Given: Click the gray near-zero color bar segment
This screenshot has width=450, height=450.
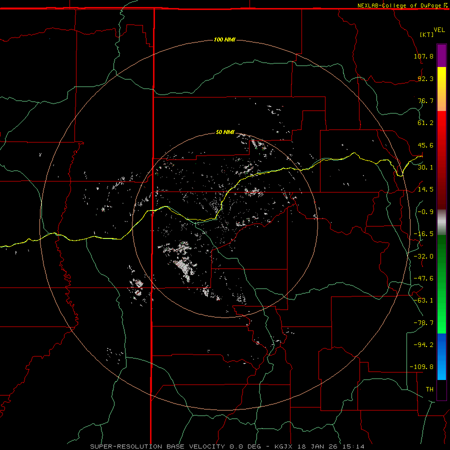Looking at the screenshot, I should point(441,222).
